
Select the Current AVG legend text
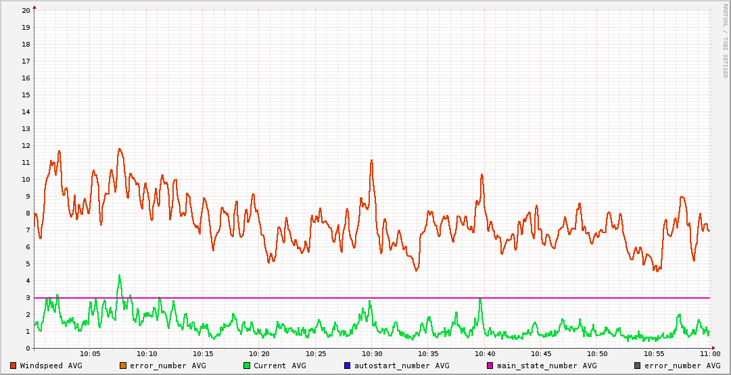pyautogui.click(x=279, y=366)
